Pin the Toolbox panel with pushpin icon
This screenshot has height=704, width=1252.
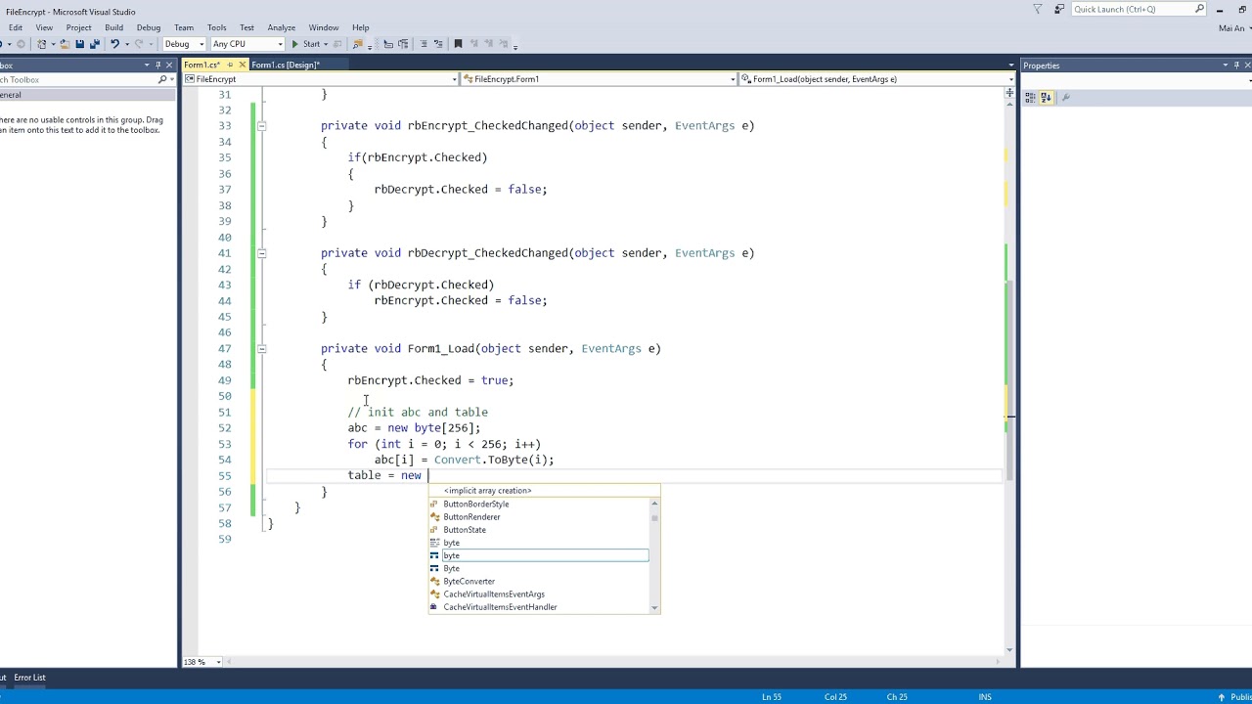[157, 66]
